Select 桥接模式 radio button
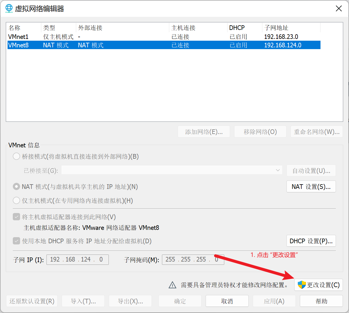Image resolution: width=349 pixels, height=313 pixels. tap(17, 156)
